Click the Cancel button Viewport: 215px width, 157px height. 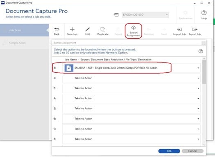point(192,151)
